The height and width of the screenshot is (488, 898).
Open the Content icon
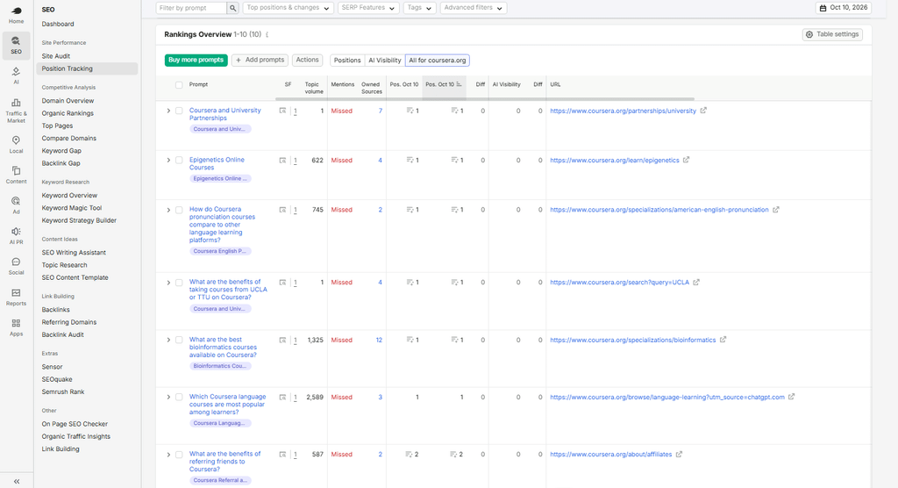coord(16,175)
